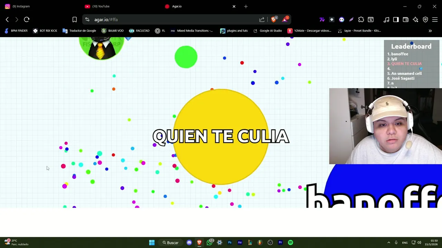Open the weather widget 21°C
This screenshot has width=442, height=248.
point(16,242)
